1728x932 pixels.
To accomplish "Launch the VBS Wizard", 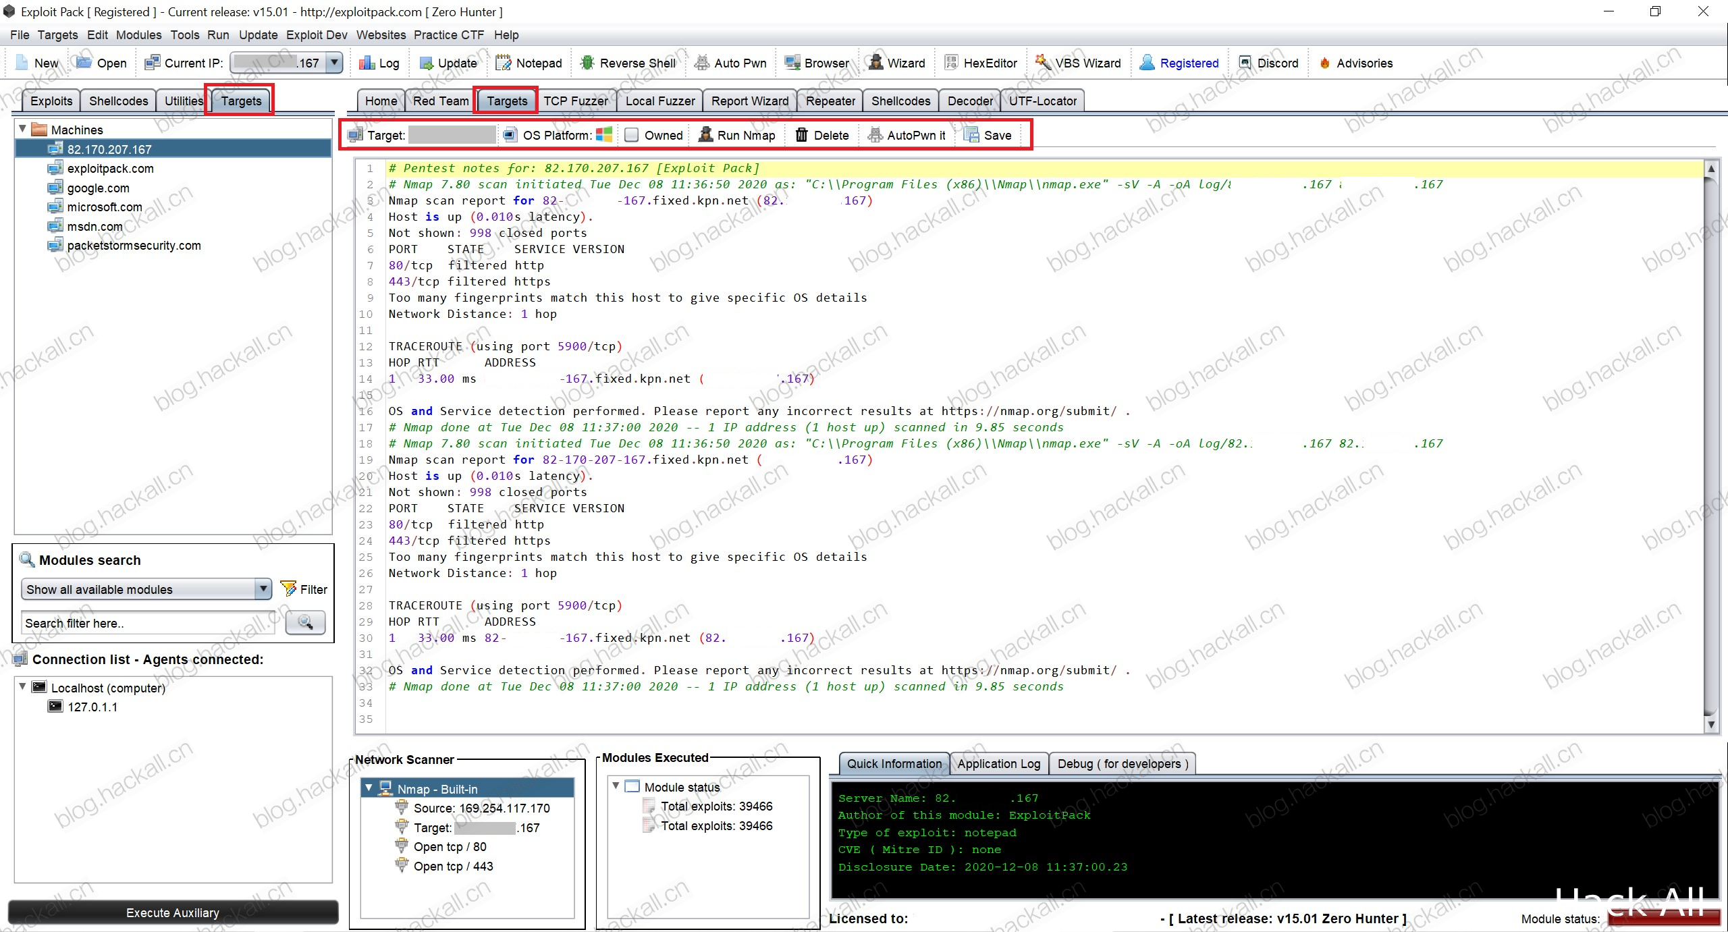I will point(1043,63).
